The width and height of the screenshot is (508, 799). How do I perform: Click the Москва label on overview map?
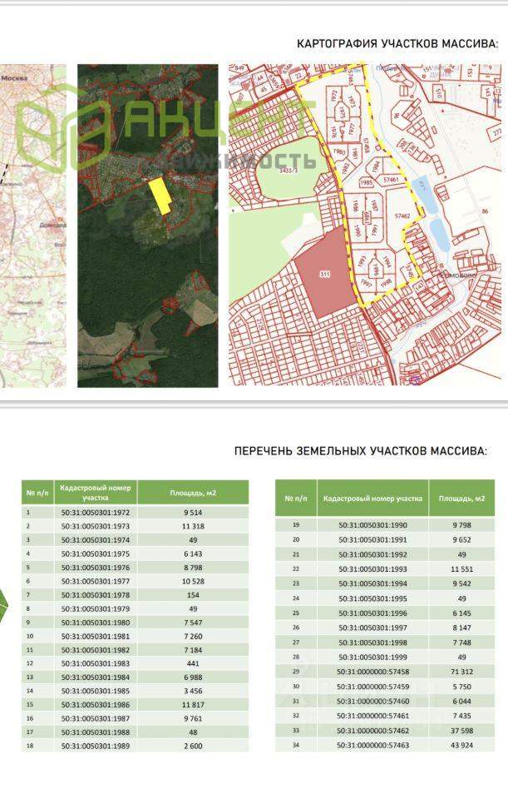[x=14, y=77]
